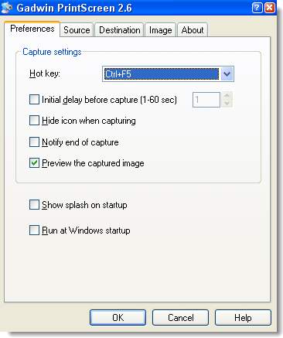
Task: Confirm settings with OK button
Action: (118, 317)
